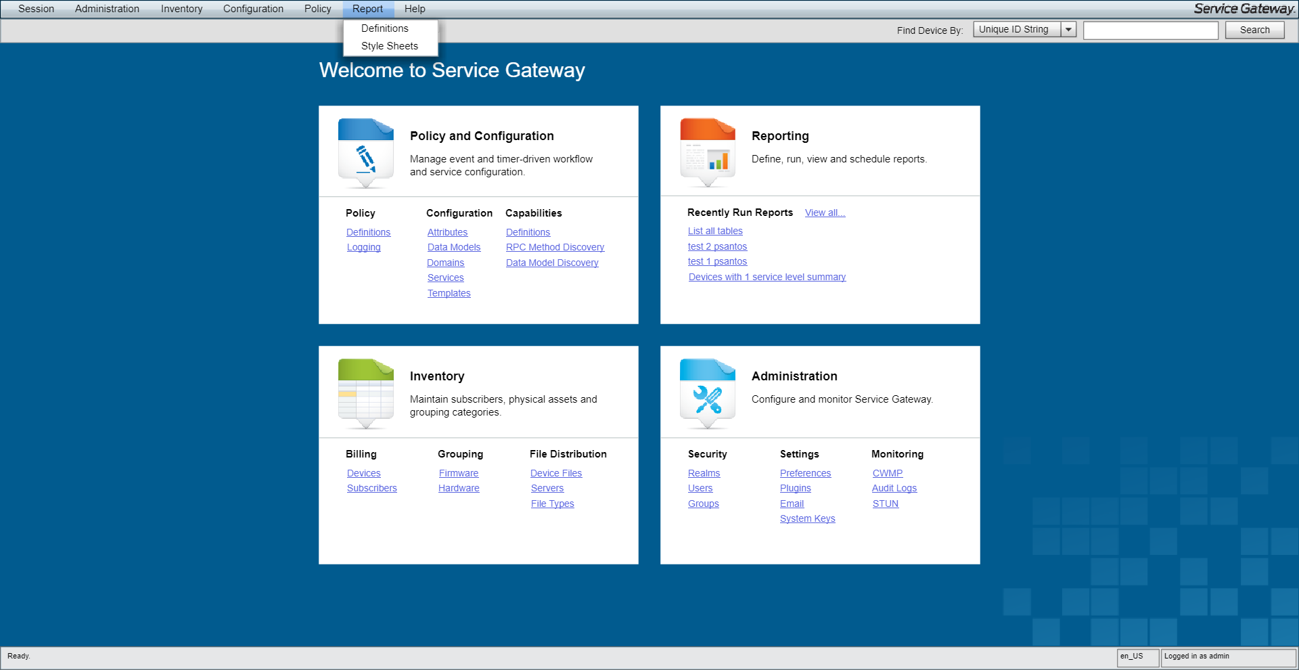Viewport: 1299px width, 670px height.
Task: Click the Policy and Configuration pencil icon
Action: point(365,153)
